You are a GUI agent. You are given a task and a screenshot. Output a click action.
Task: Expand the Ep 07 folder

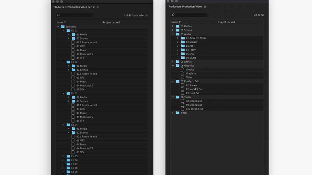coord(63,164)
